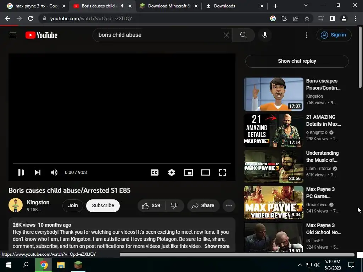View site information lock icon
The height and width of the screenshot is (272, 363).
pos(45,18)
